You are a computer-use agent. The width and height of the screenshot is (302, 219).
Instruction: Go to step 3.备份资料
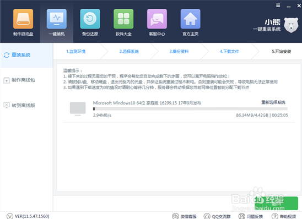point(179,52)
